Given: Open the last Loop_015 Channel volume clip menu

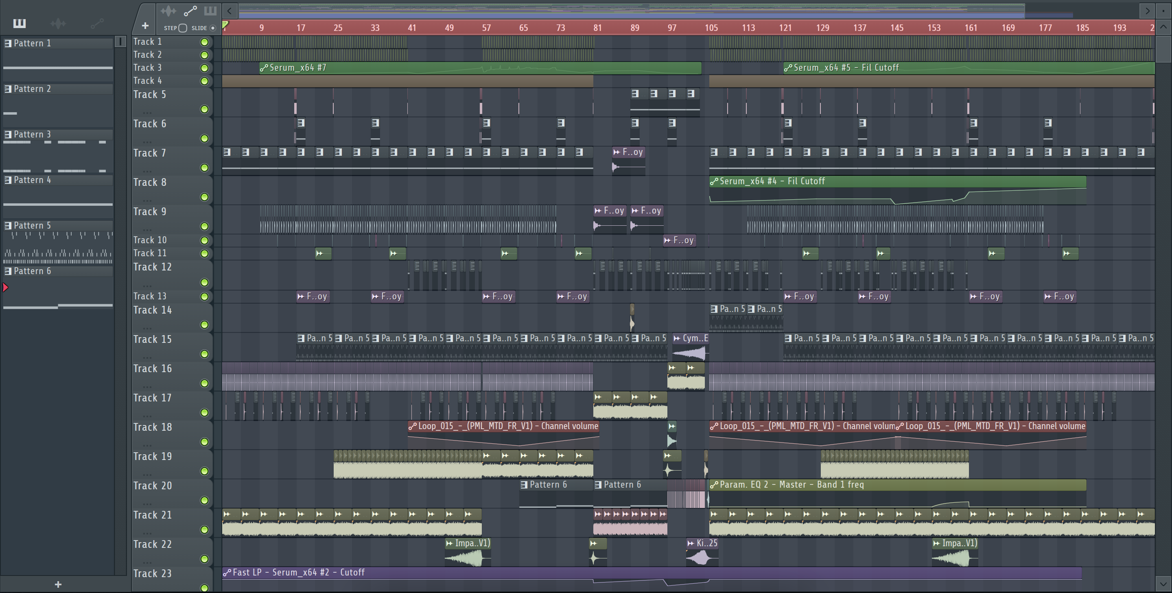Looking at the screenshot, I should (x=900, y=426).
